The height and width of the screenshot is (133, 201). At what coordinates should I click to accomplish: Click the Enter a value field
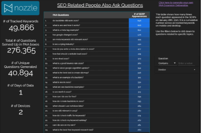187,63
